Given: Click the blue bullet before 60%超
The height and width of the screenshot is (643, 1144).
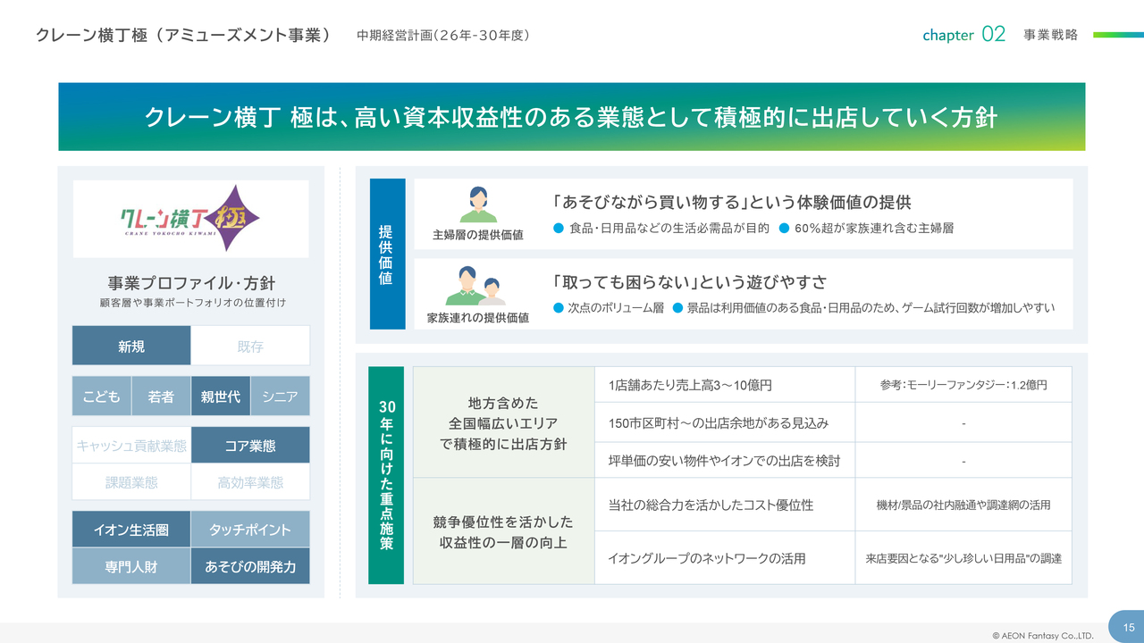Looking at the screenshot, I should click(x=784, y=228).
